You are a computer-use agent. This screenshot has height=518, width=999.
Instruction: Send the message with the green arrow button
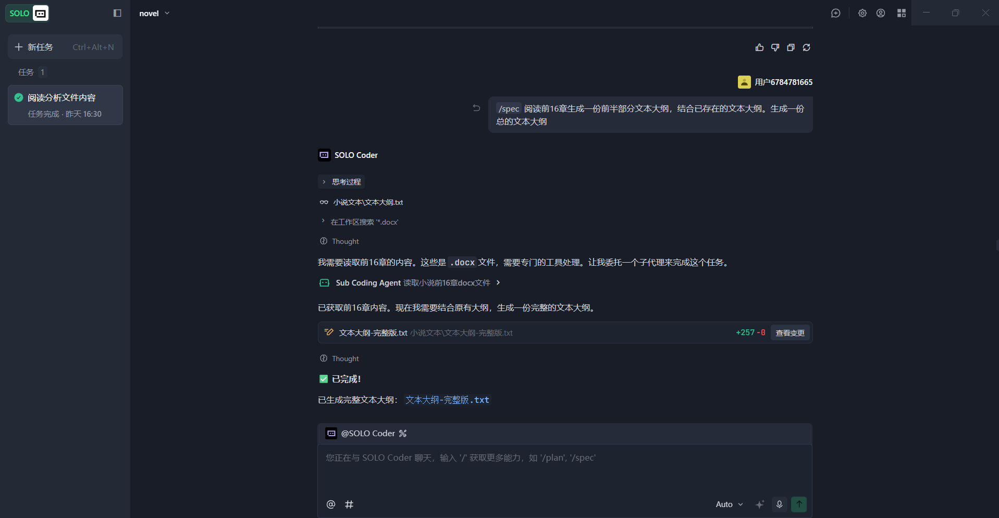coord(799,504)
